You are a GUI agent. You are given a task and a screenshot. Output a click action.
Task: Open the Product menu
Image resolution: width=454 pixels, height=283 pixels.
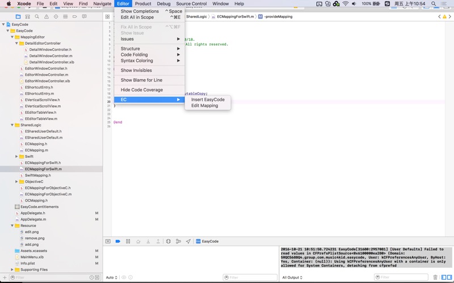[143, 4]
